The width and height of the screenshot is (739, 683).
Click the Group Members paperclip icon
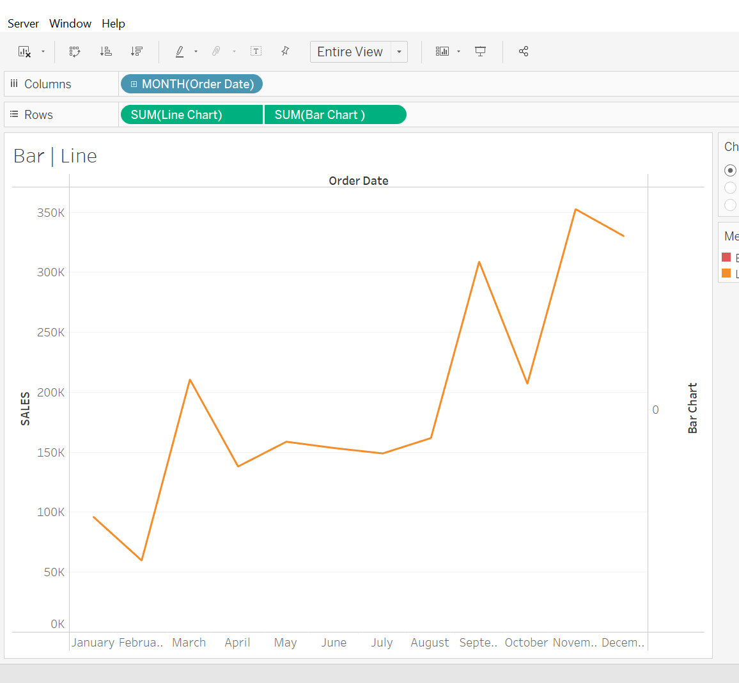point(216,51)
